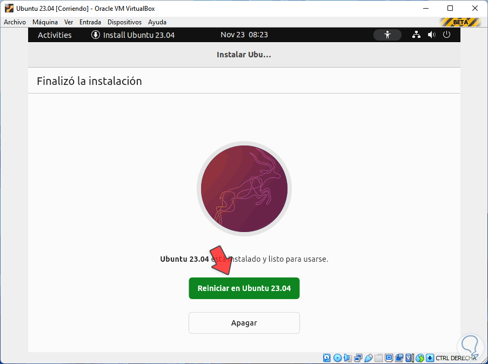Maximize the VirtualBox window
The height and width of the screenshot is (364, 488).
[450, 9]
